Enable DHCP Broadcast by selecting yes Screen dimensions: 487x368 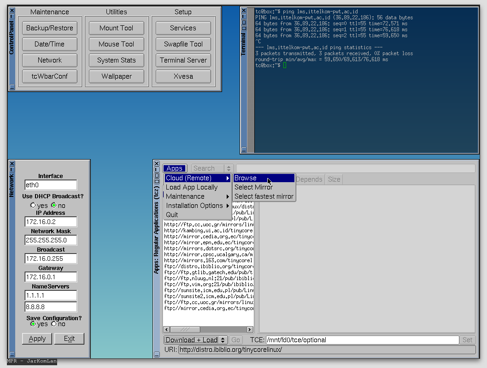pos(33,205)
